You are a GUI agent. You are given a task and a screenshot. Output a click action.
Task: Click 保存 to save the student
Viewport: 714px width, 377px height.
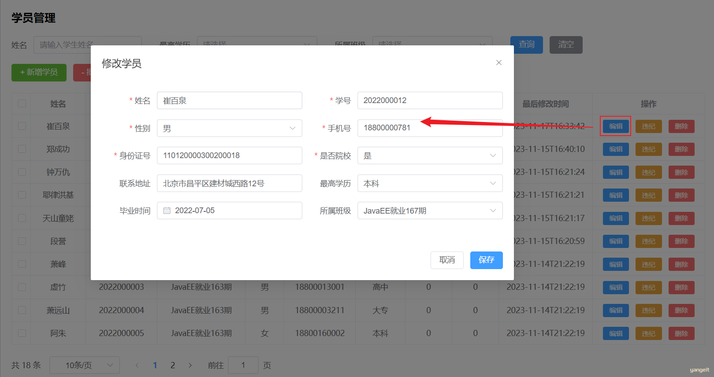click(x=487, y=260)
